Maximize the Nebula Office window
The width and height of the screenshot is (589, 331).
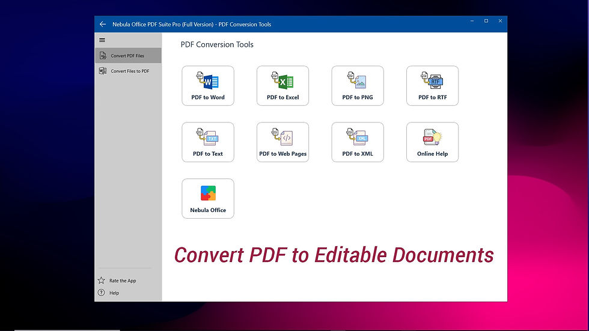point(486,21)
